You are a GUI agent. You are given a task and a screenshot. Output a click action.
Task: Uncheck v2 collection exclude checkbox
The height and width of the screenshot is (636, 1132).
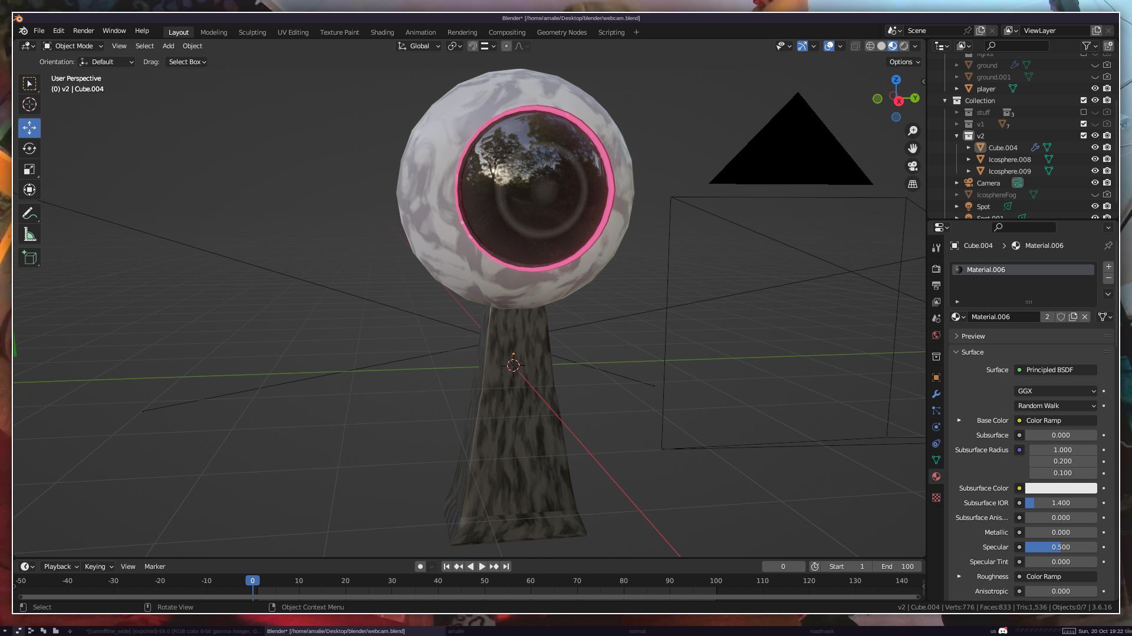1084,136
